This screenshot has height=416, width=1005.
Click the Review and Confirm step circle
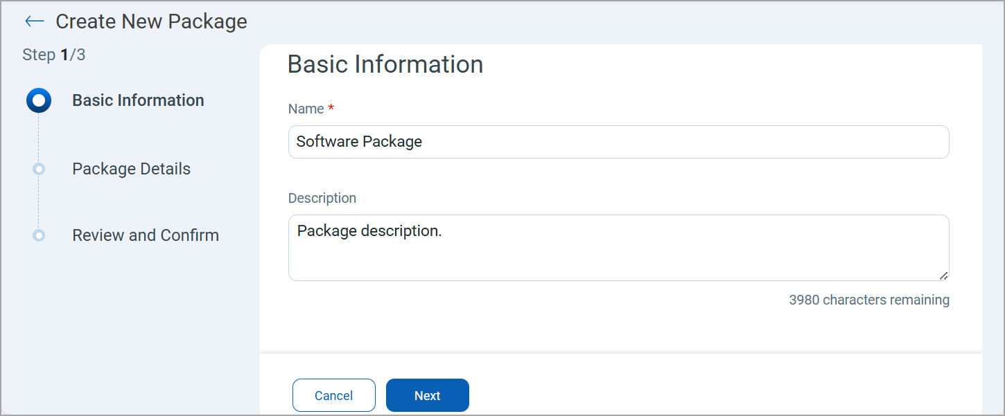click(39, 235)
